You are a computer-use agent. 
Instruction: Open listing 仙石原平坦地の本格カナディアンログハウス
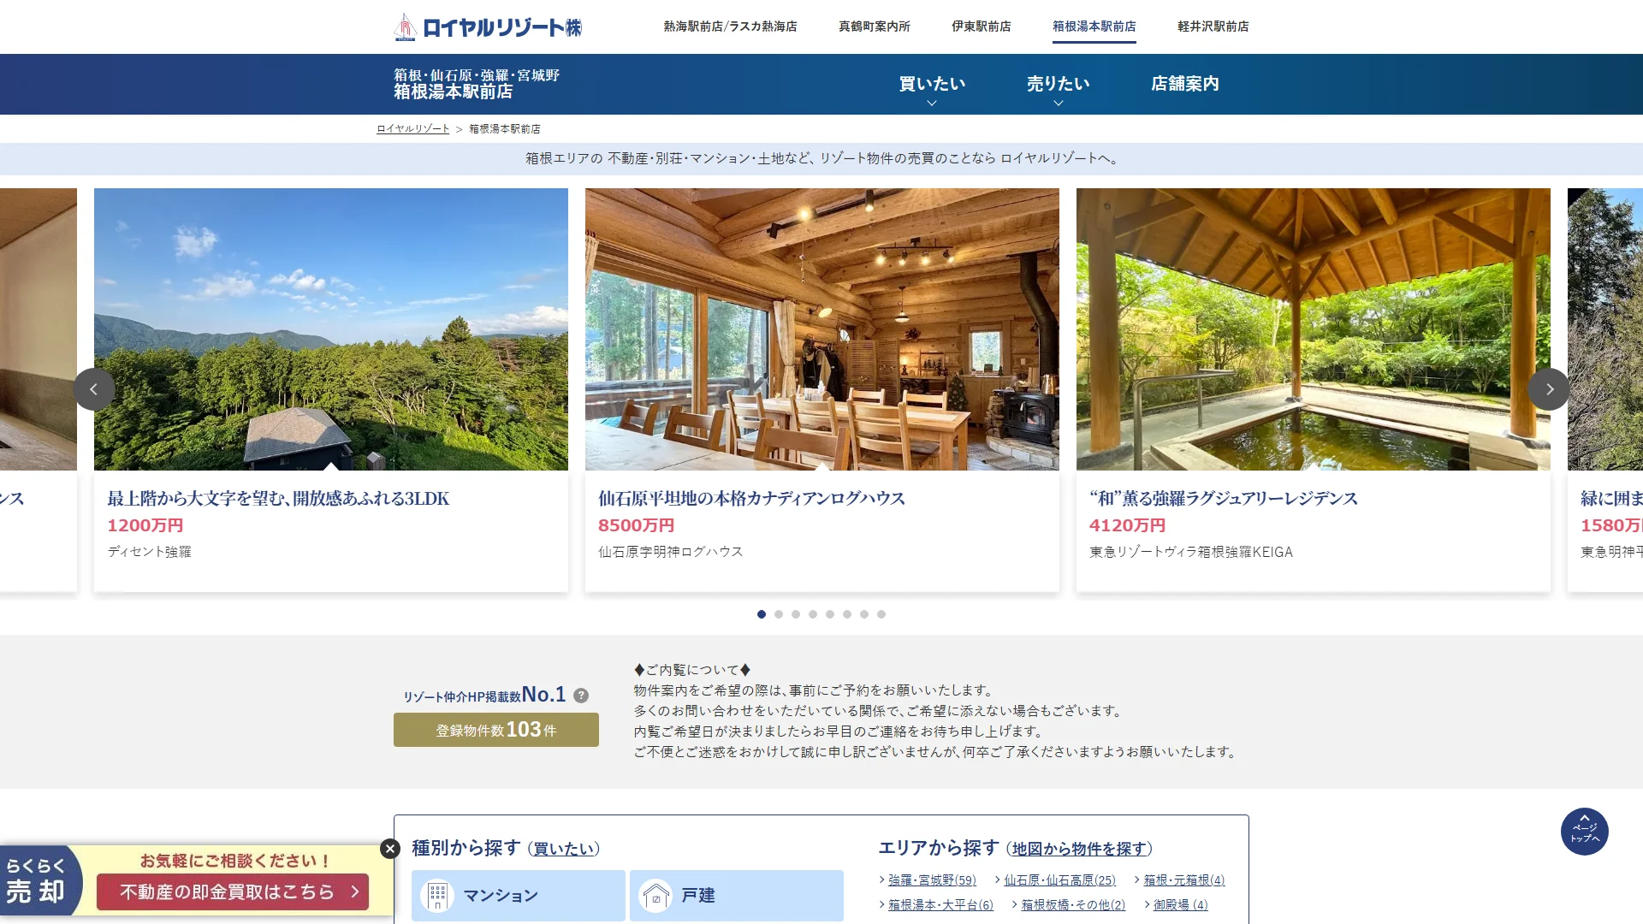(751, 499)
